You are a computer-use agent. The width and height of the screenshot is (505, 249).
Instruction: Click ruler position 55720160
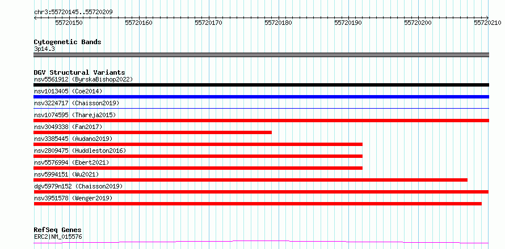[139, 23]
